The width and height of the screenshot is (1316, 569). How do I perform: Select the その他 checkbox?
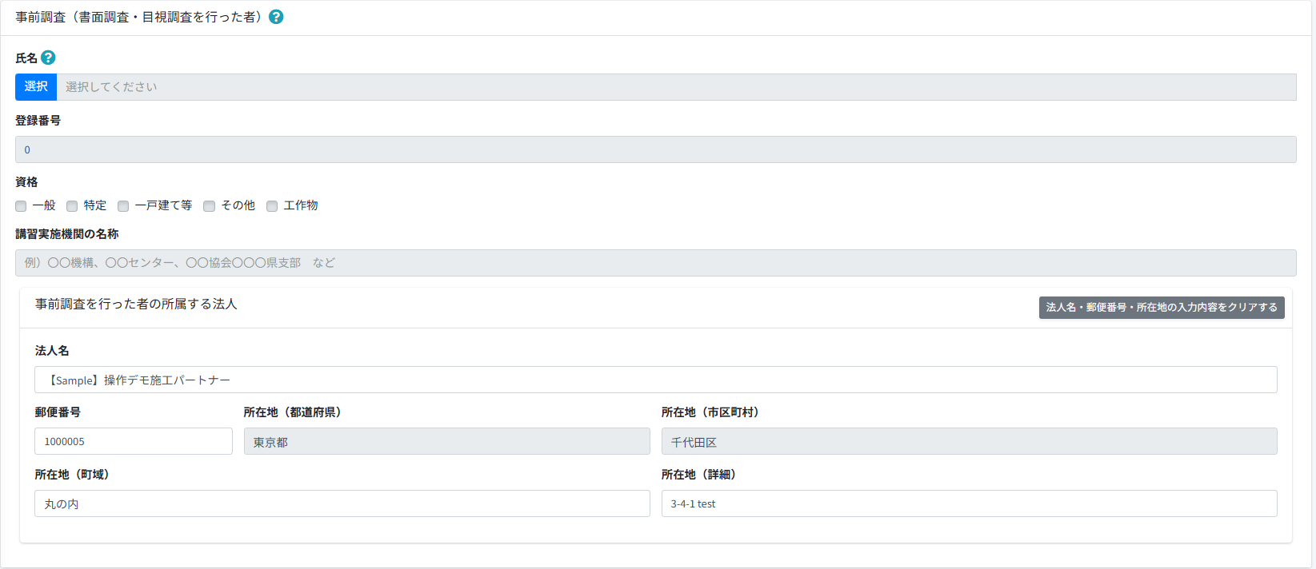pos(210,206)
